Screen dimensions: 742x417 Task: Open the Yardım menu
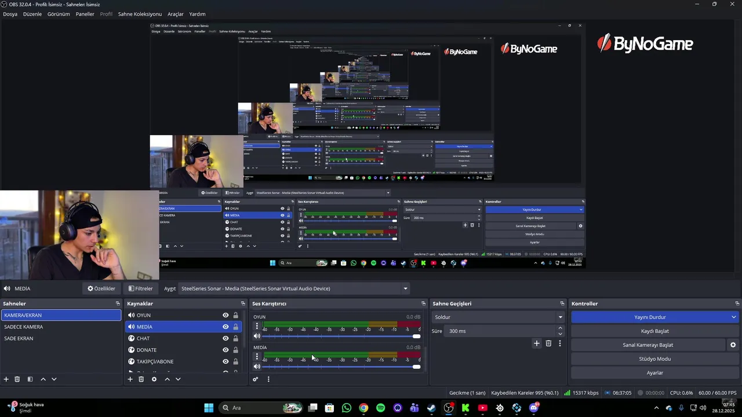point(197,14)
